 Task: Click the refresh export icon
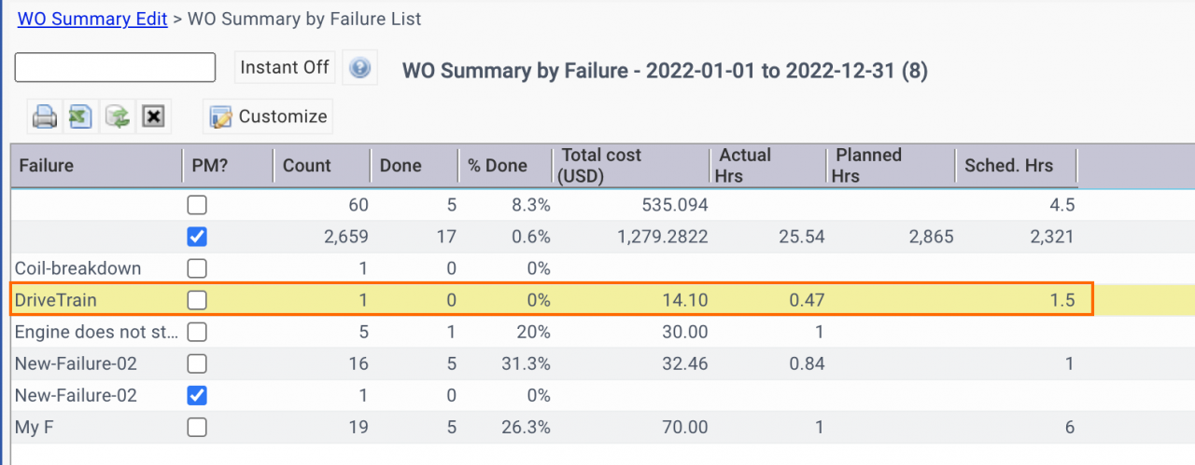tap(118, 116)
